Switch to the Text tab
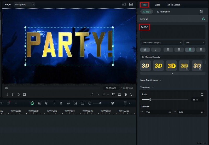The width and height of the screenshot is (209, 145). click(x=144, y=5)
